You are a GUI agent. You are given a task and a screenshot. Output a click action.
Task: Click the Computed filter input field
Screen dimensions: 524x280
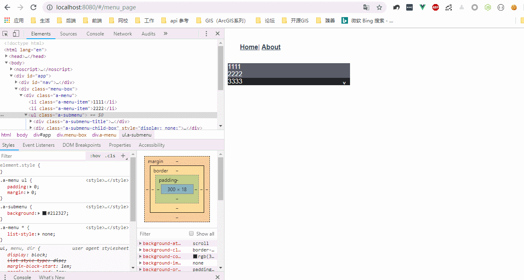click(162, 234)
